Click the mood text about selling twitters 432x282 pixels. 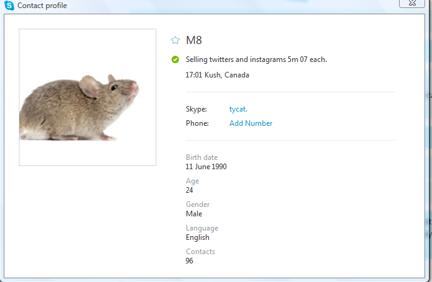click(x=256, y=59)
